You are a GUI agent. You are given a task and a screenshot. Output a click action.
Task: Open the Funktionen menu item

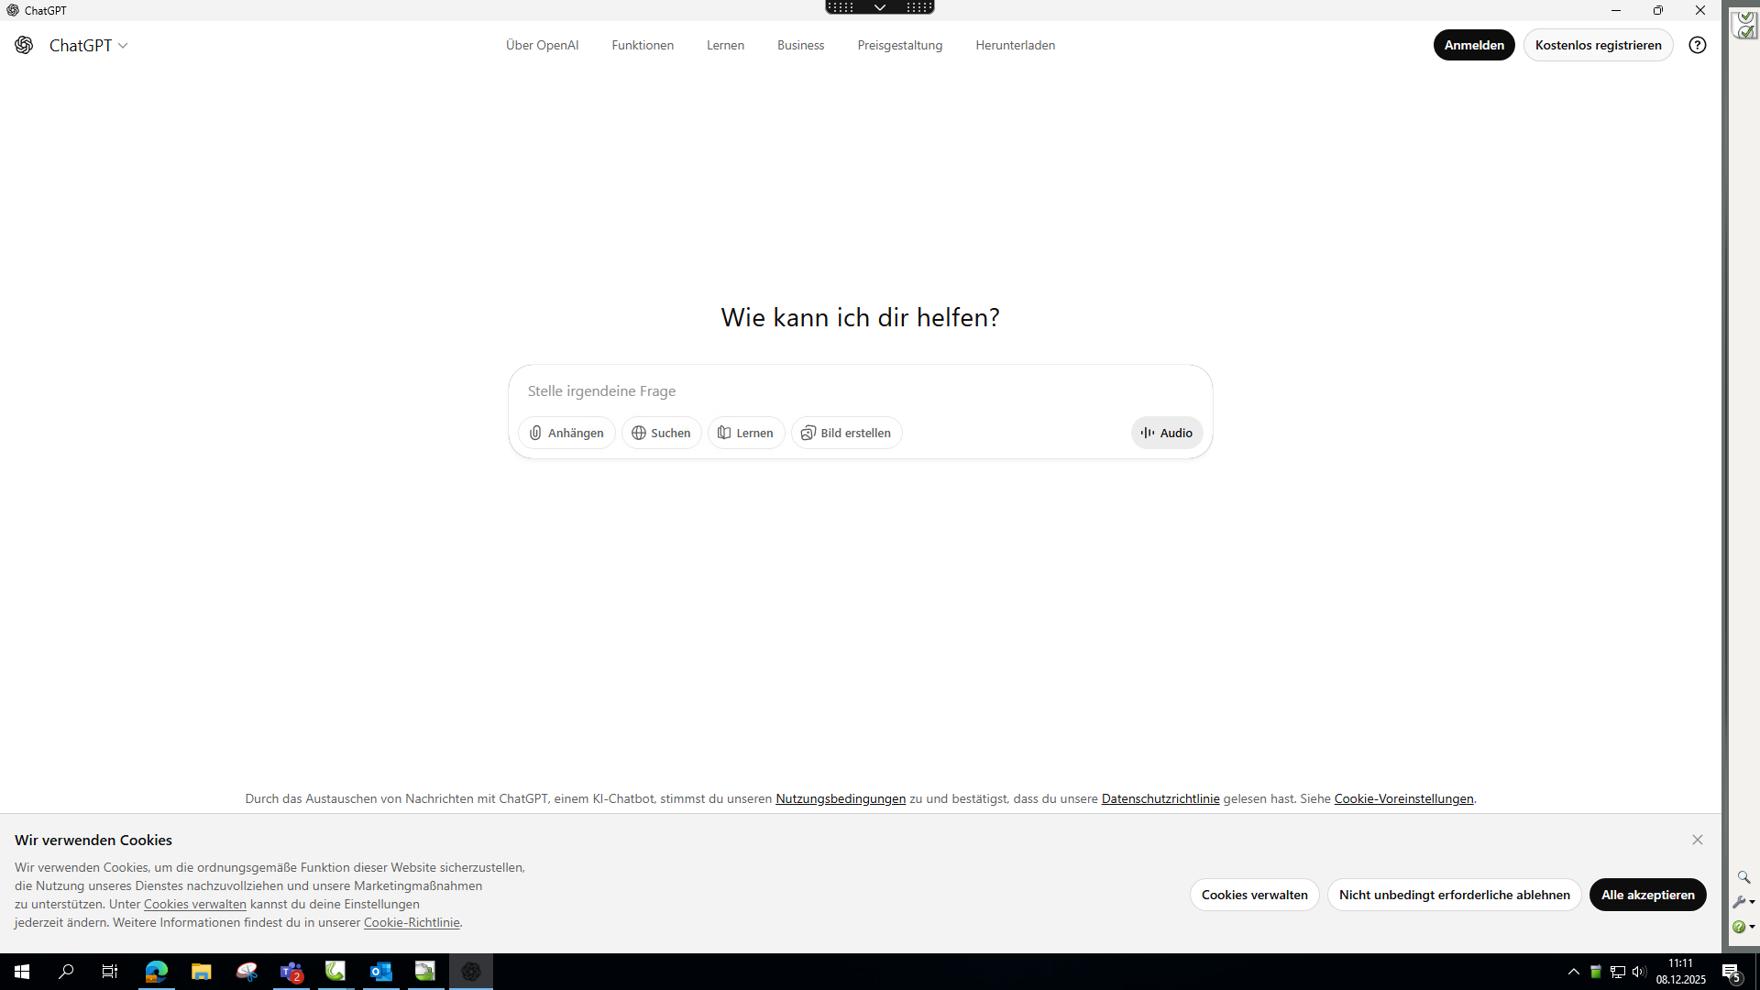[x=642, y=45]
